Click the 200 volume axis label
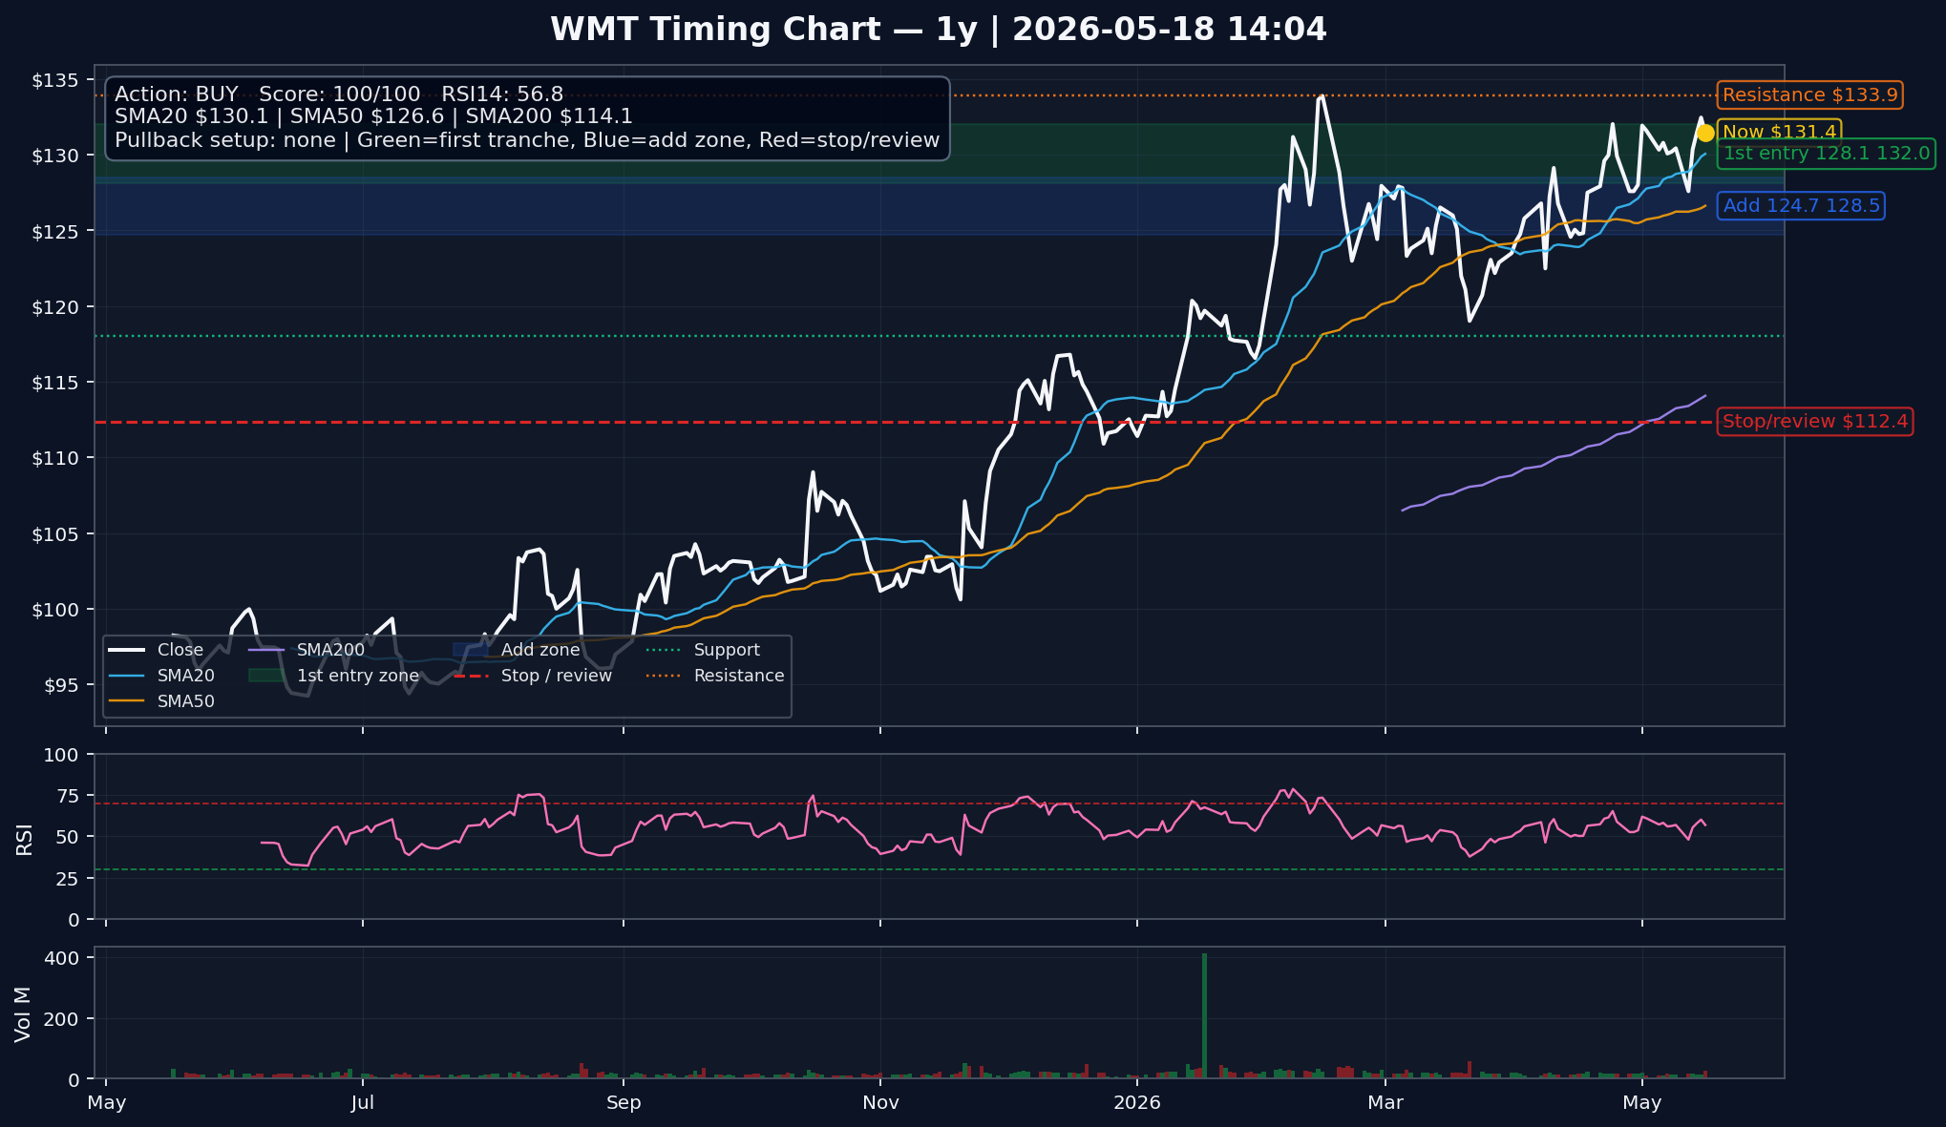 click(62, 1019)
